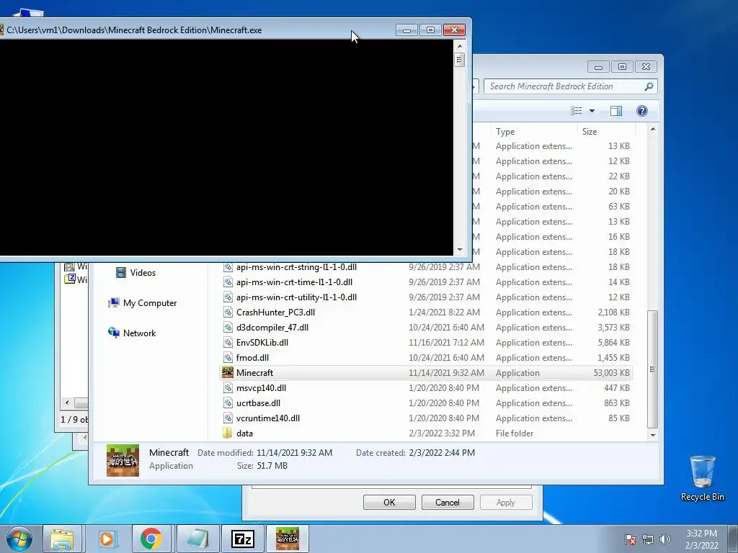
Task: Click the Minecraft.exe console title bar
Action: pyautogui.click(x=197, y=30)
